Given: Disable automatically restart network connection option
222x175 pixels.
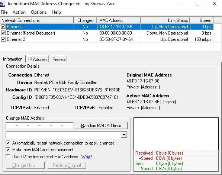Looking at the screenshot, I should tap(8, 143).
